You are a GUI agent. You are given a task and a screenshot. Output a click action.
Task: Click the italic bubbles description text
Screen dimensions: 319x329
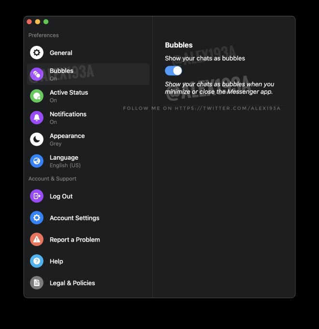(x=219, y=88)
